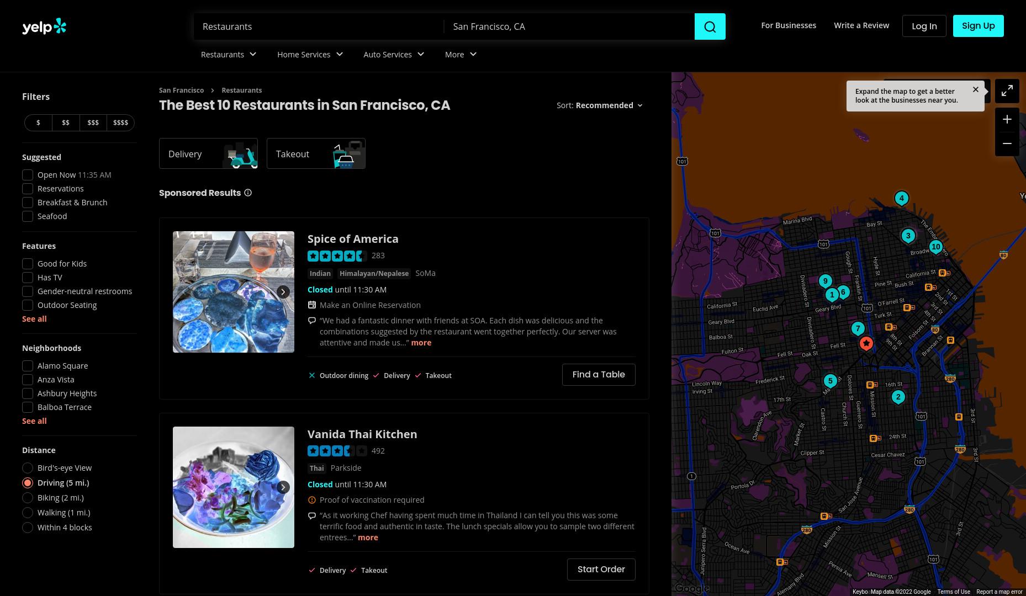Screen dimensions: 1026x596
Task: Click Log In button
Action: coord(924,26)
